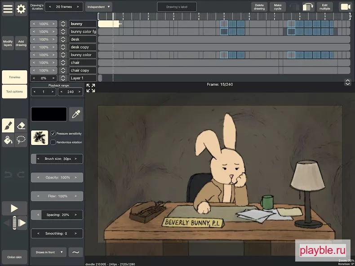Select the desk copy layer name

coord(83,47)
